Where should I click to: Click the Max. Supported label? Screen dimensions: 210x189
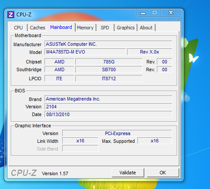coord(118,141)
